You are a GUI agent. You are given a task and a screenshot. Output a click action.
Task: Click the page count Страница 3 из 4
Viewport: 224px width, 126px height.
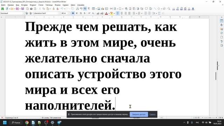(12, 118)
